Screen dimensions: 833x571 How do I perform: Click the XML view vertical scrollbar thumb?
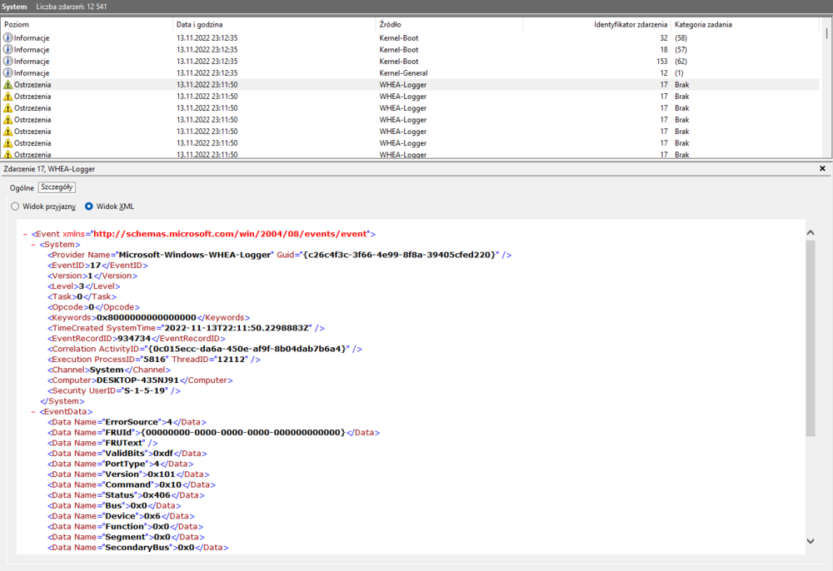[x=811, y=338]
